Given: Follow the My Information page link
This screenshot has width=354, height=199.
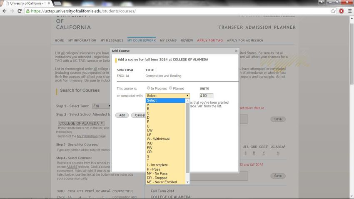Looking at the screenshot, I should pos(87,136).
